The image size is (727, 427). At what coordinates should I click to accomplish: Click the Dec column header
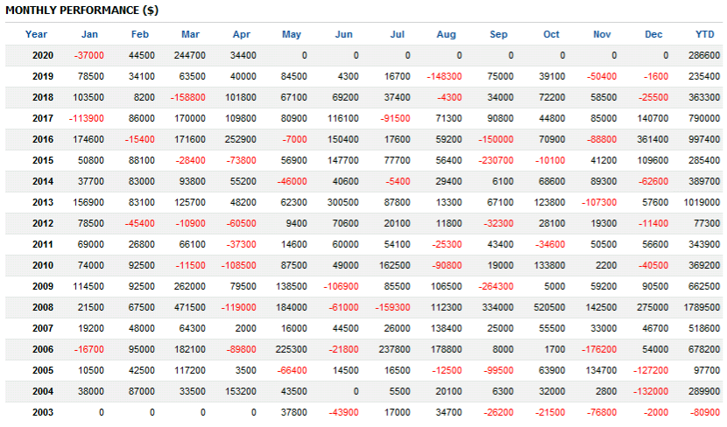click(x=653, y=34)
